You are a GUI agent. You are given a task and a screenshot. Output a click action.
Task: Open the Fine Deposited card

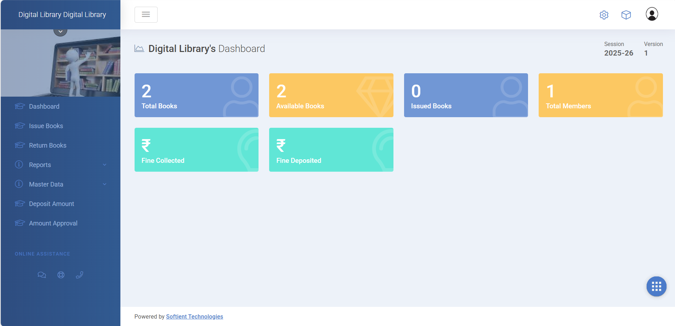(331, 150)
